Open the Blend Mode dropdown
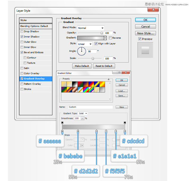Viewport: 191px width, 181px height. point(91,28)
